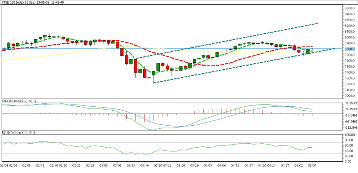Click the 7400.0 price axis label
Screen dimensions: 358x173
click(x=349, y=73)
